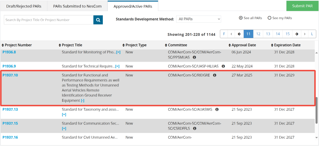Click info icon beside UASP-HLUAS committee
319x146 pixels.
pyautogui.click(x=223, y=66)
